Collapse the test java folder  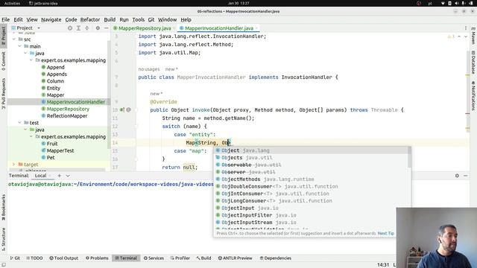25,130
